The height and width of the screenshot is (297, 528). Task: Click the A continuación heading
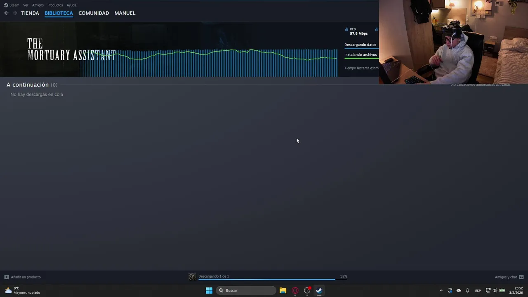pyautogui.click(x=28, y=85)
